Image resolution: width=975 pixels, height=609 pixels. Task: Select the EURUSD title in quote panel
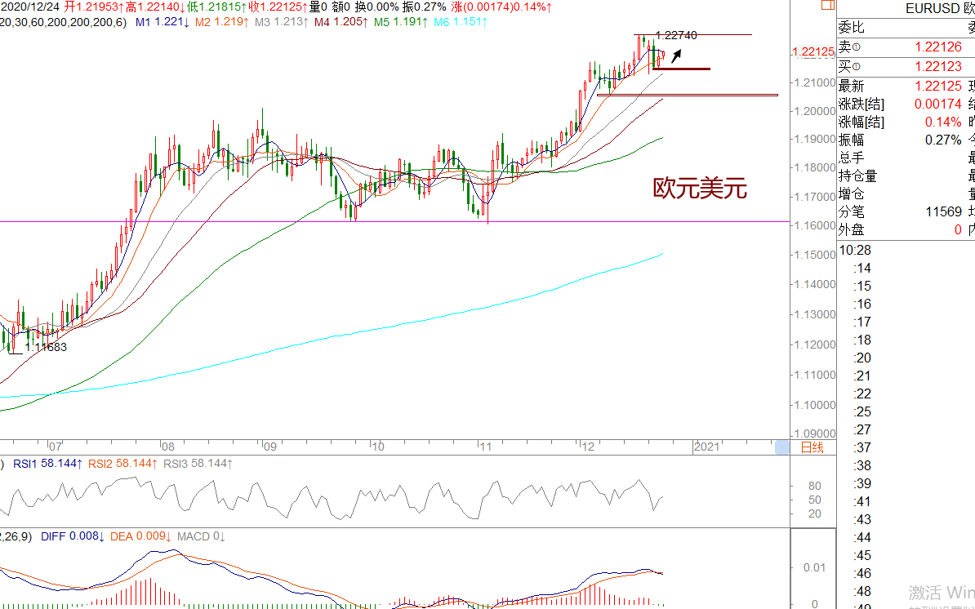click(933, 9)
